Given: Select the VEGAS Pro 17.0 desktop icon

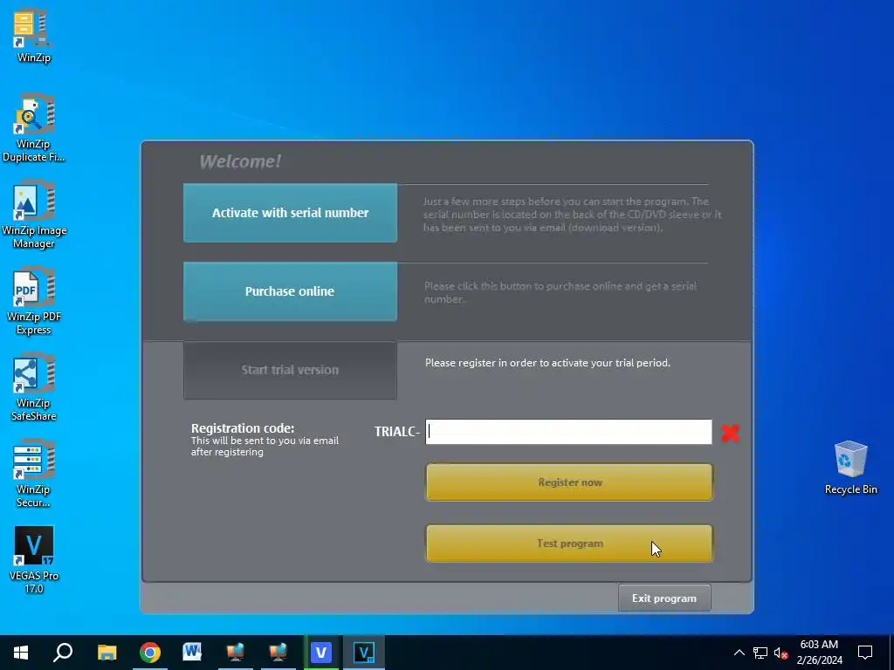Looking at the screenshot, I should (x=34, y=559).
